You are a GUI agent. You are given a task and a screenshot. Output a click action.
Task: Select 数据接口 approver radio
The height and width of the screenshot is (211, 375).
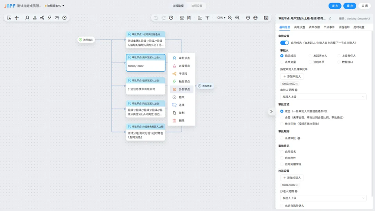click(x=339, y=62)
